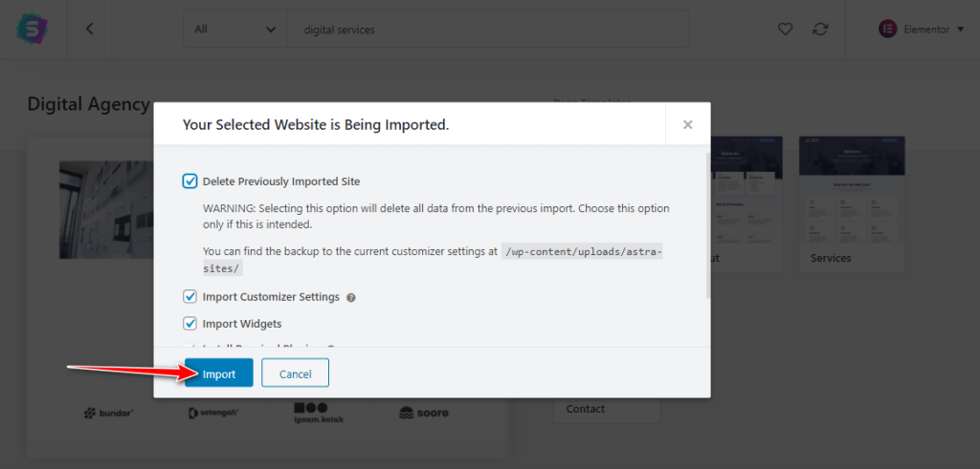Image resolution: width=980 pixels, height=469 pixels.
Task: Open favorites via the heart icon
Action: tap(785, 30)
